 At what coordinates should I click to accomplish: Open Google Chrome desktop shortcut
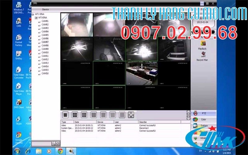tap(19, 138)
